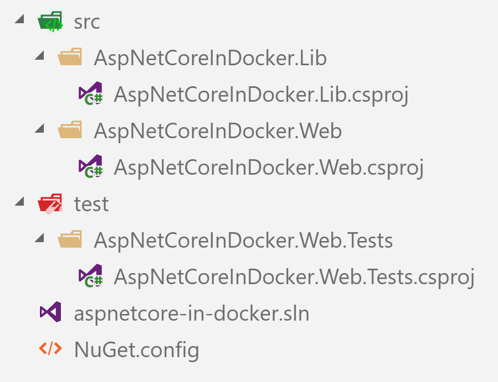Collapse the AspNetCoreInDocker.Lib folder node
The width and height of the screenshot is (498, 382).
tap(39, 55)
